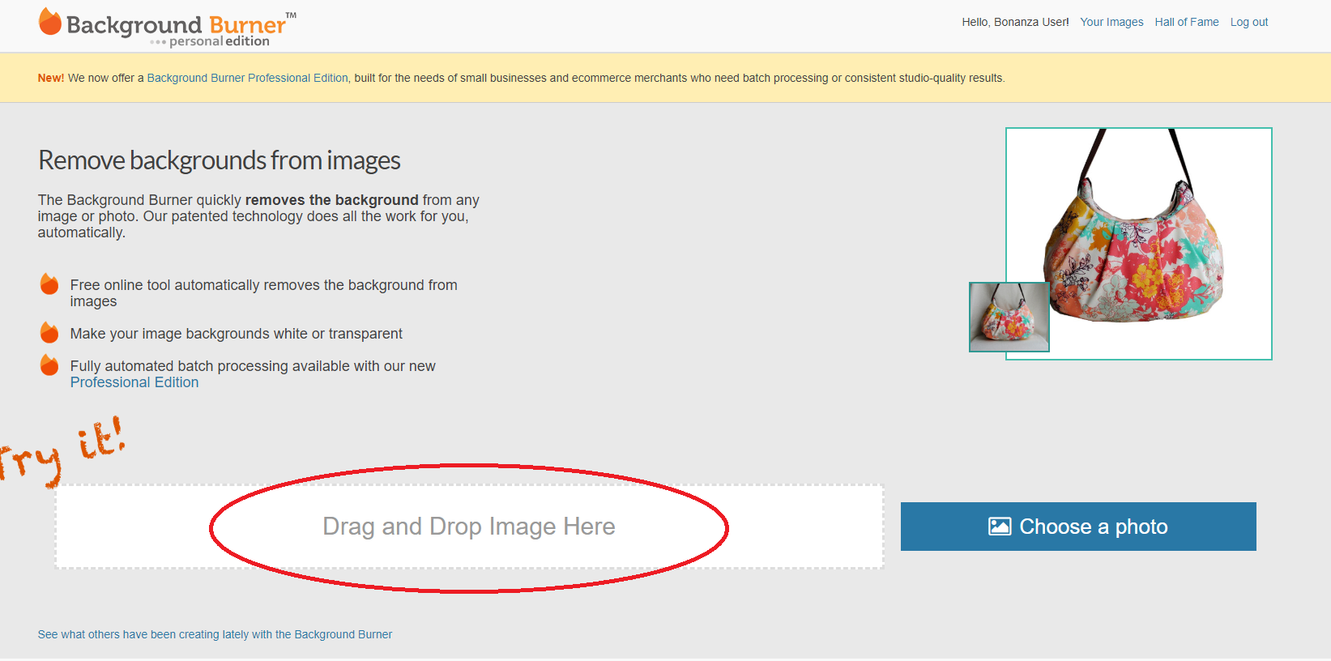Click the Background Burner wordmark in header
The height and width of the screenshot is (661, 1331).
pos(176,25)
